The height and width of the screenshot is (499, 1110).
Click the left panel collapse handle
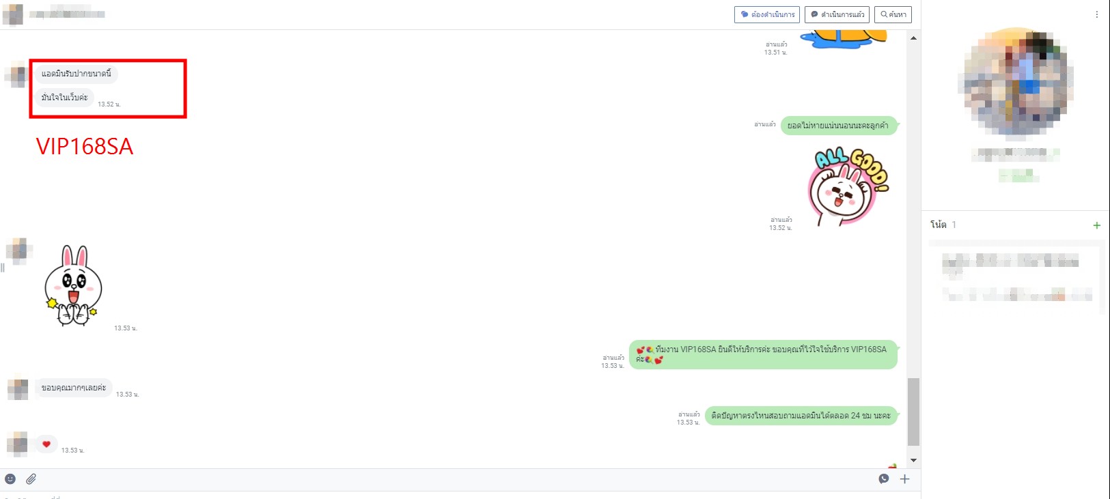point(3,268)
